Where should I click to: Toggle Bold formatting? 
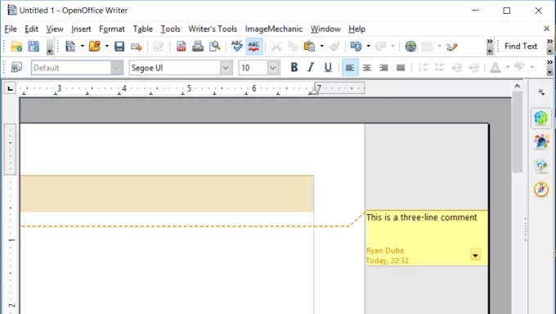(x=294, y=67)
